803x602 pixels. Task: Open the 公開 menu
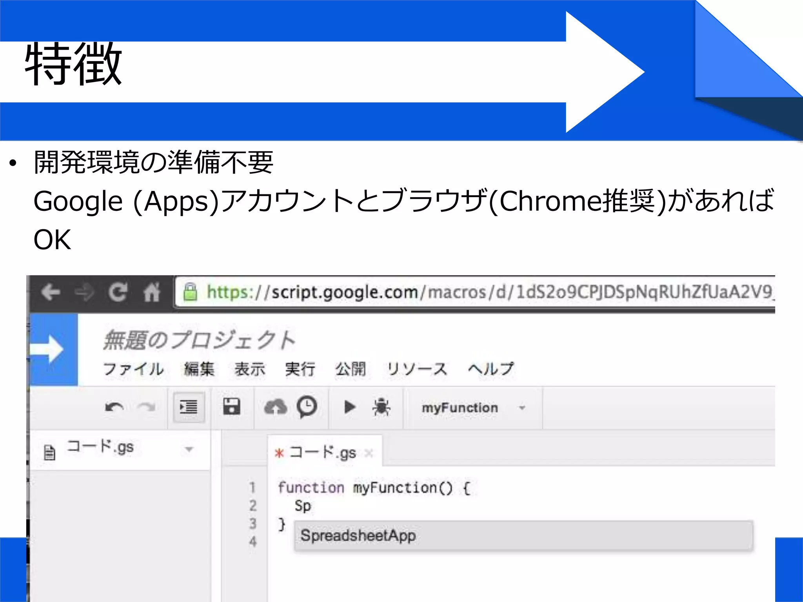(x=351, y=369)
